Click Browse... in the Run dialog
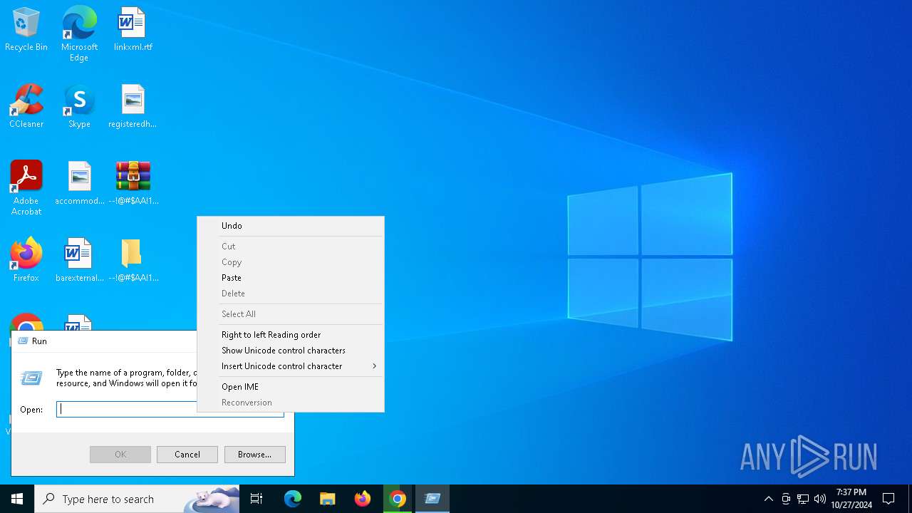The height and width of the screenshot is (513, 912). tap(255, 455)
